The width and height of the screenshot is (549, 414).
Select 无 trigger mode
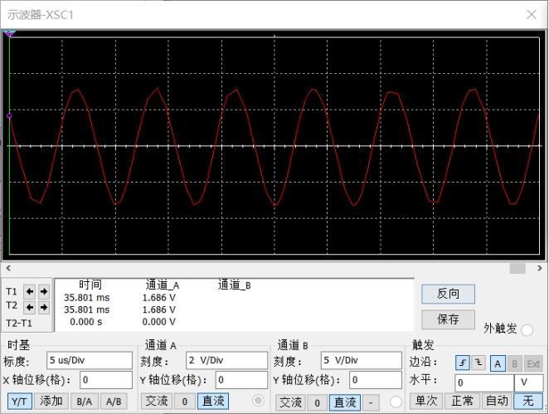528,401
